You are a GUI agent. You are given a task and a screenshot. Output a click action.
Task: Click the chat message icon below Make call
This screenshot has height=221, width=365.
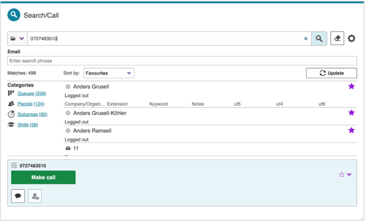click(x=18, y=196)
